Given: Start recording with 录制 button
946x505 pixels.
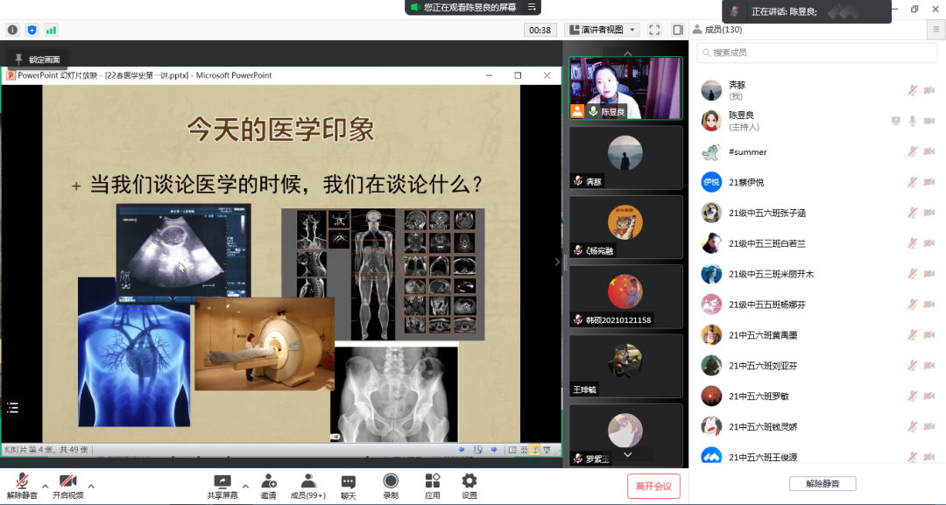Looking at the screenshot, I should point(391,487).
